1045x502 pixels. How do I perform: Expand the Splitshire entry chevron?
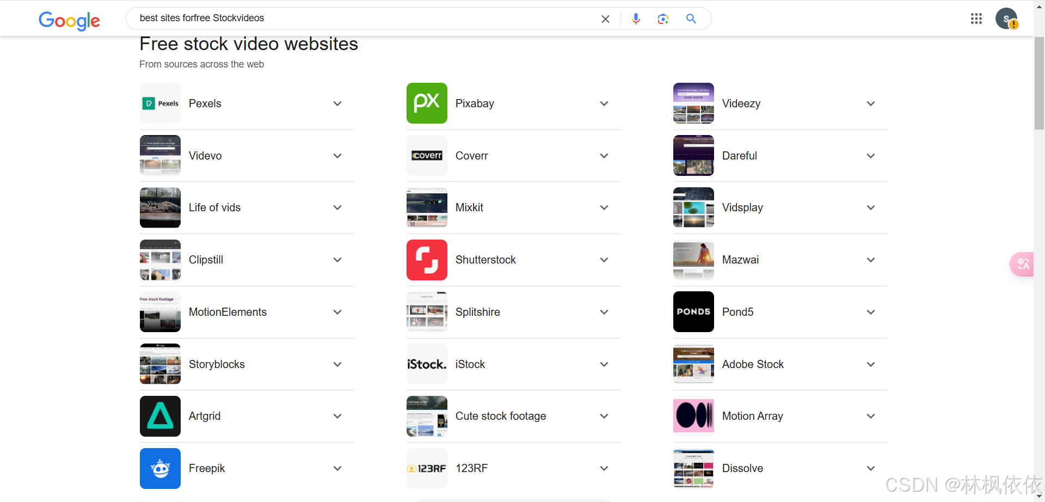(x=604, y=312)
